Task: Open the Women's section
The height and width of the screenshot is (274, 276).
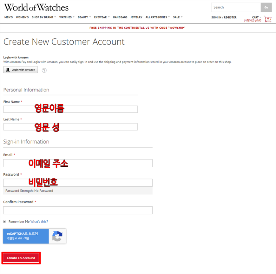Action: click(x=22, y=17)
